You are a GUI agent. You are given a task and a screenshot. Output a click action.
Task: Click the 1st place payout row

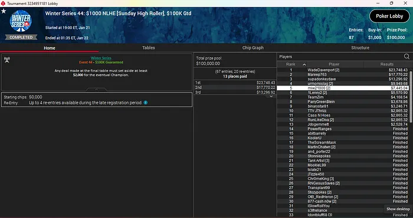point(235,82)
